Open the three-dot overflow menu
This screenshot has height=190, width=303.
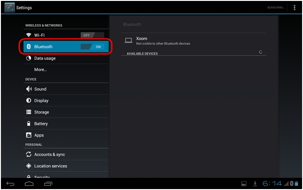294,8
